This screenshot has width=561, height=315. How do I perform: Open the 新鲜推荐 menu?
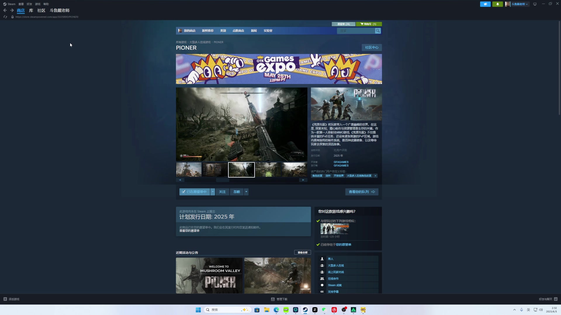[x=208, y=31]
